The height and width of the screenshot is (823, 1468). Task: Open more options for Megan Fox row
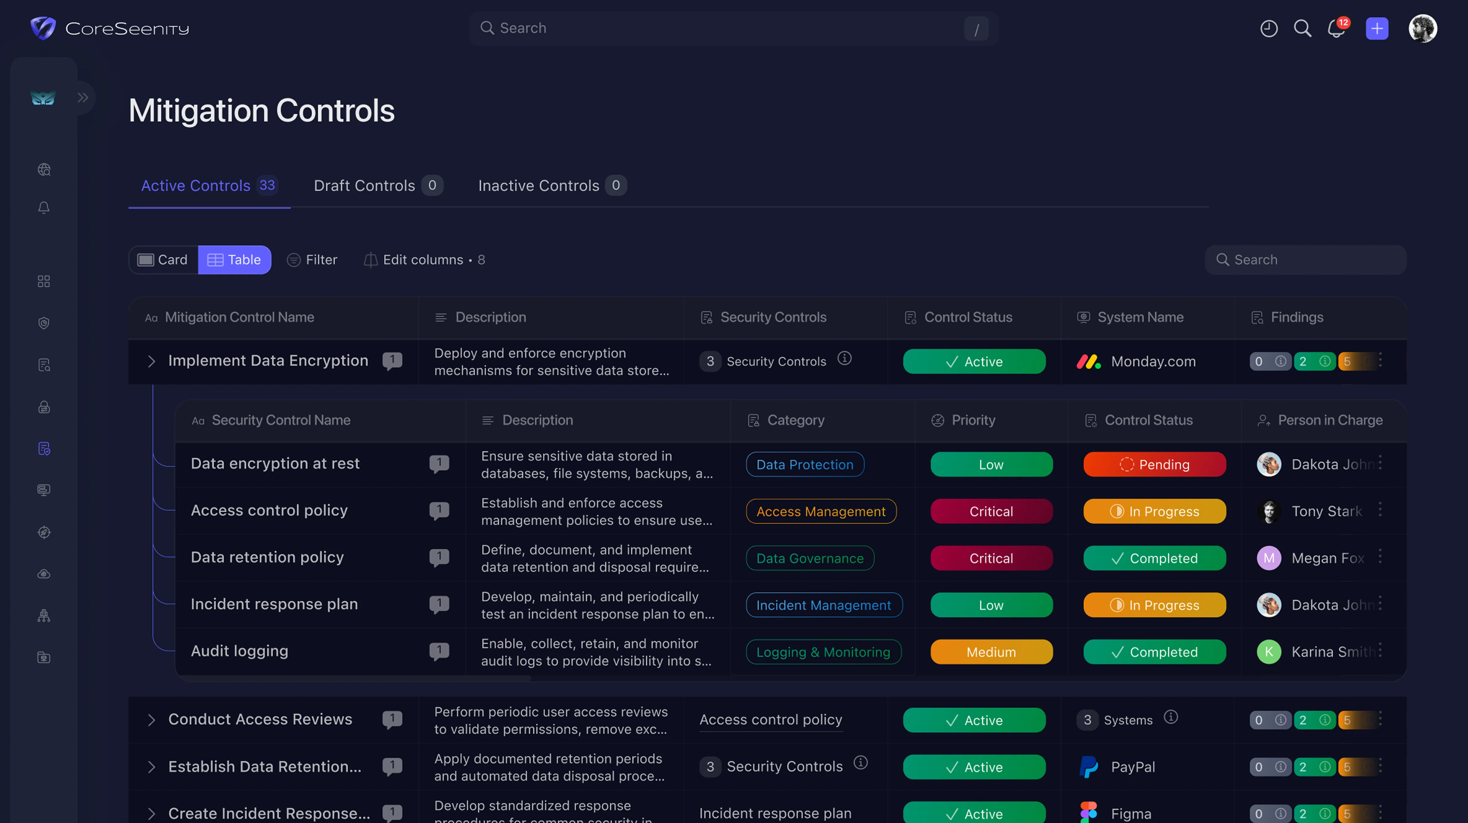pyautogui.click(x=1380, y=557)
